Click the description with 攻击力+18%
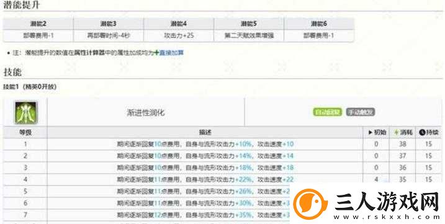The width and height of the screenshot is (445, 224). coord(205,168)
